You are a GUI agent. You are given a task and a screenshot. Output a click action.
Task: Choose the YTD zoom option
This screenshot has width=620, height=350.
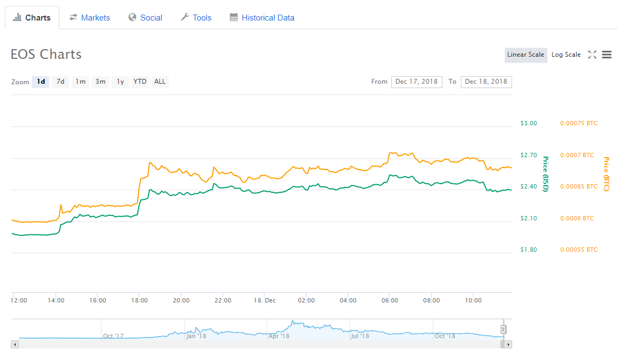point(140,82)
